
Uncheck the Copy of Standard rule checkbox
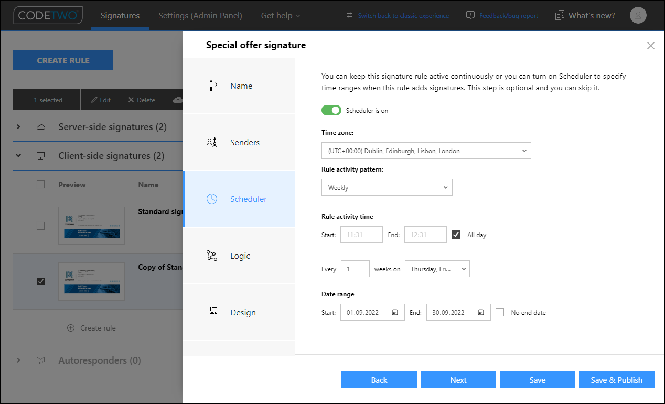point(41,281)
